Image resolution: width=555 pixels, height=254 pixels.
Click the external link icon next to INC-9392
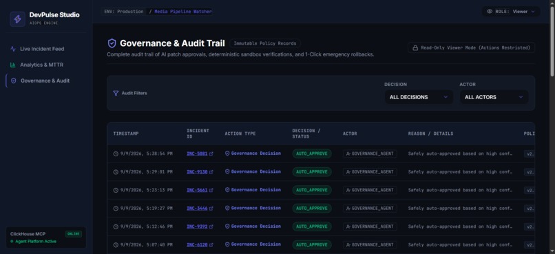point(211,226)
